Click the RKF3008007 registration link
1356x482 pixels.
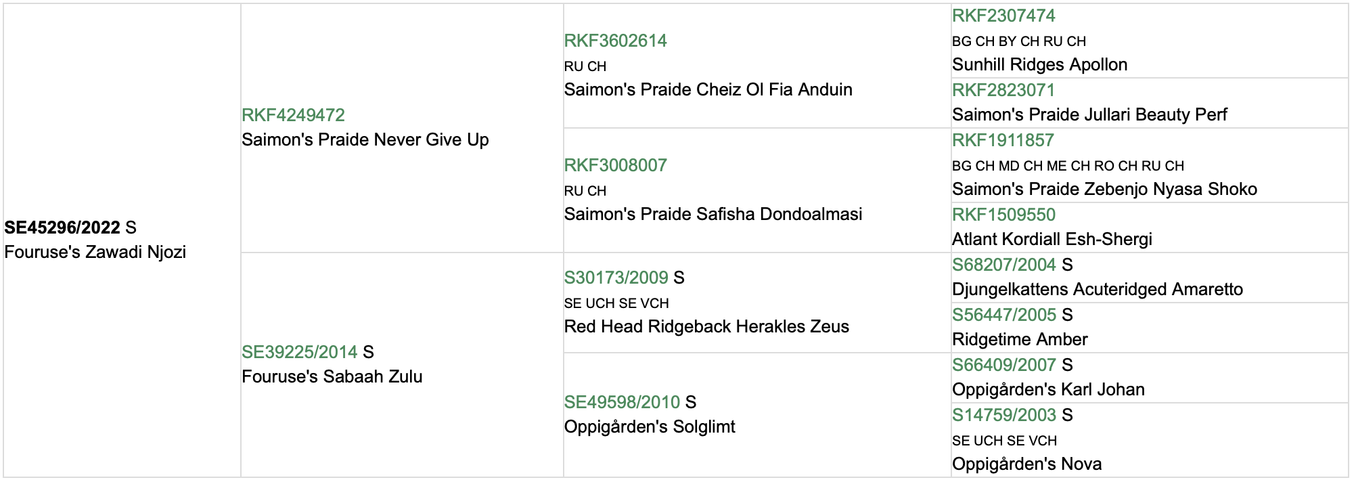click(x=615, y=165)
